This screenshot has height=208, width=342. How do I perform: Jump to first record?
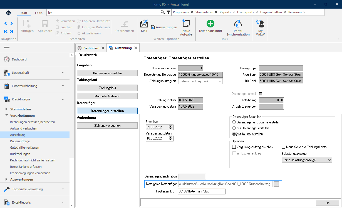click(6, 31)
